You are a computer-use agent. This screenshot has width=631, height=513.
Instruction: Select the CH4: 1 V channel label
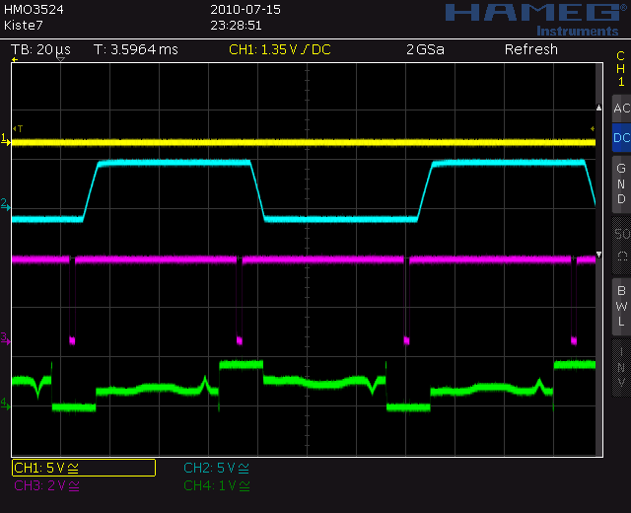pos(217,485)
